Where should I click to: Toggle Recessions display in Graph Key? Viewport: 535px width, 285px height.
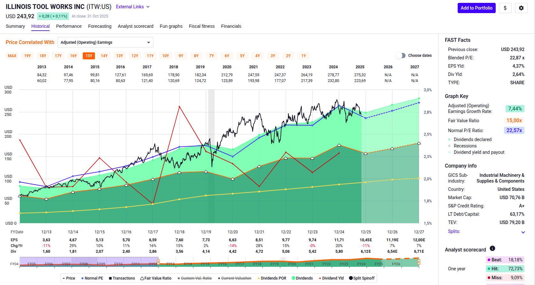[x=465, y=146]
